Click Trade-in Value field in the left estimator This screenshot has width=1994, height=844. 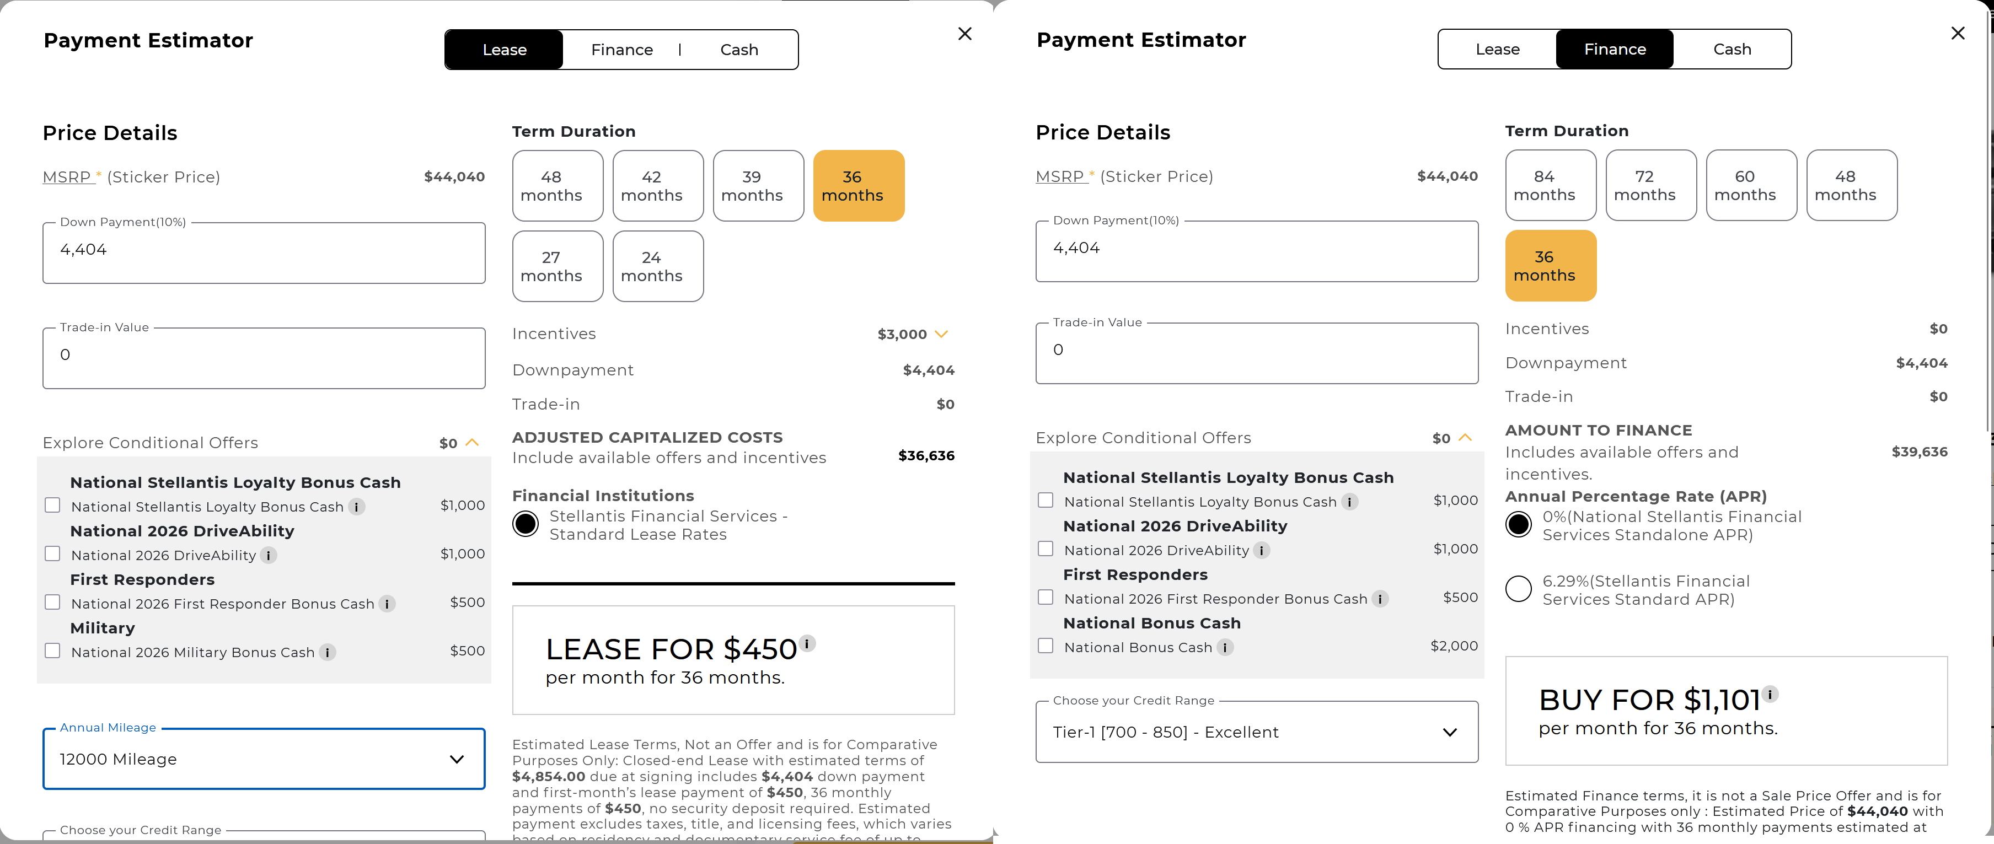pos(264,358)
